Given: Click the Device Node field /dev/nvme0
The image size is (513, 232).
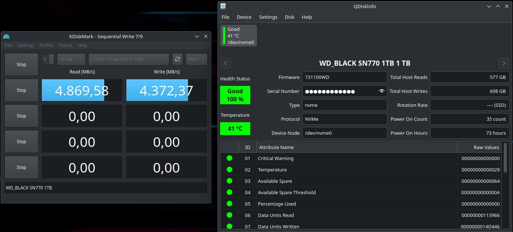Looking at the screenshot, I should (344, 133).
